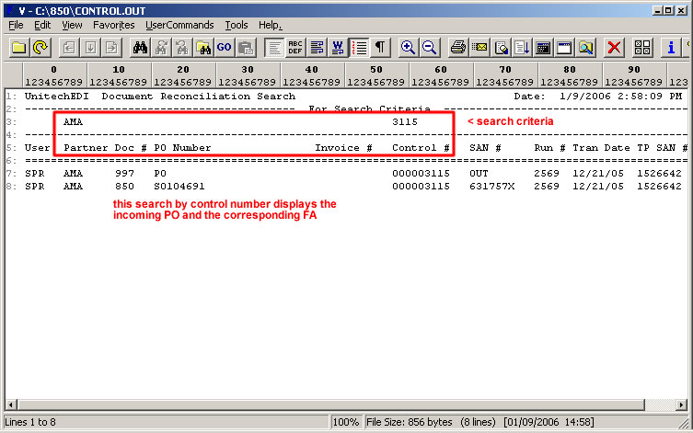Click the GO button in toolbar

point(224,47)
